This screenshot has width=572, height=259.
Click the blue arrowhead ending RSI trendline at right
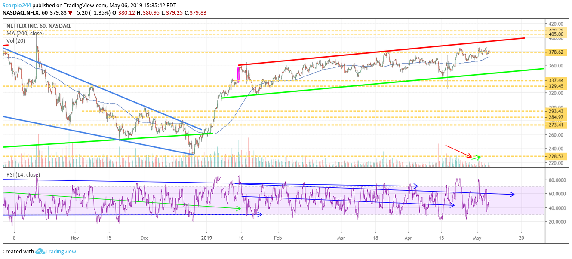(512, 195)
